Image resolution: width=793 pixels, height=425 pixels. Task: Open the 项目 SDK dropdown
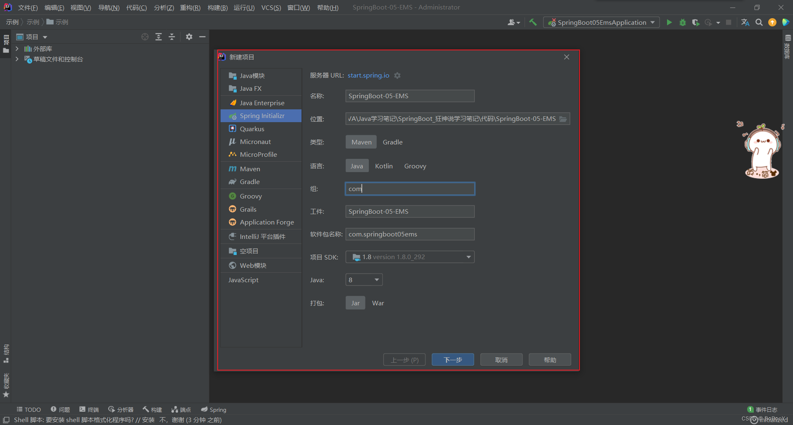coord(410,257)
